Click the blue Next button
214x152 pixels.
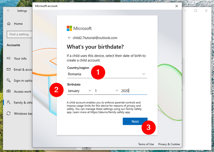click(135, 121)
